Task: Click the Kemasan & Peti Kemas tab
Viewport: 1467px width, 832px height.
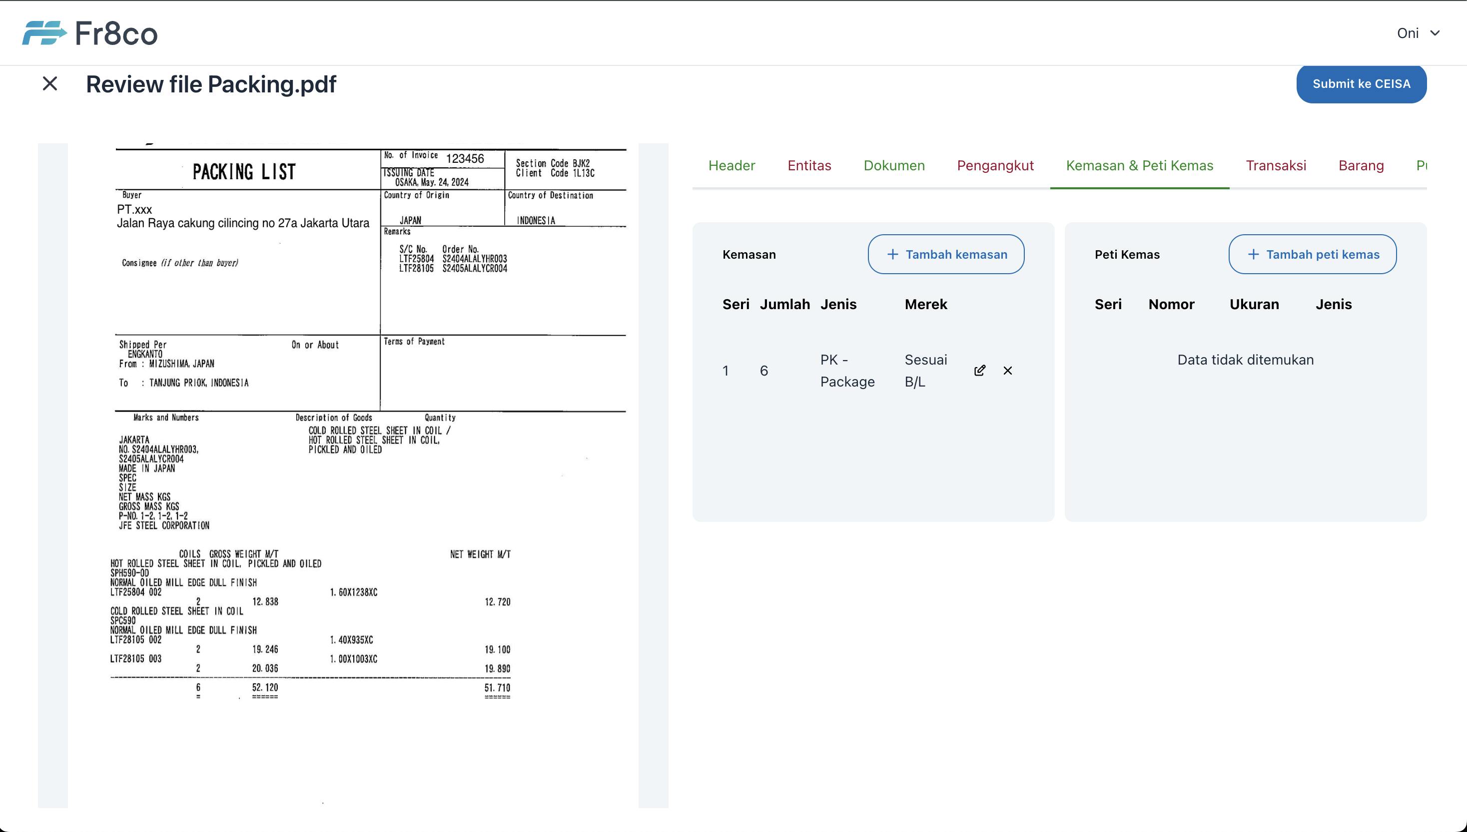Action: pyautogui.click(x=1140, y=165)
